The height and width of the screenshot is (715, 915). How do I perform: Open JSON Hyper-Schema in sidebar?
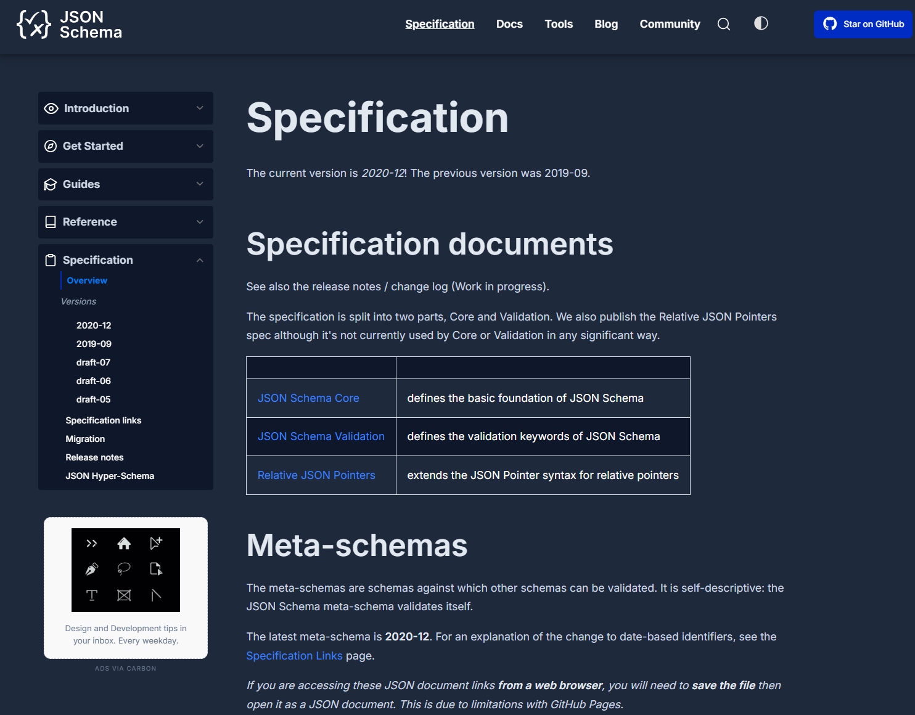coord(110,476)
